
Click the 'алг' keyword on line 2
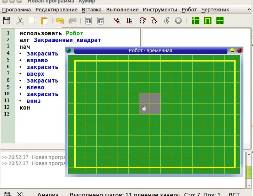pyautogui.click(x=25, y=40)
